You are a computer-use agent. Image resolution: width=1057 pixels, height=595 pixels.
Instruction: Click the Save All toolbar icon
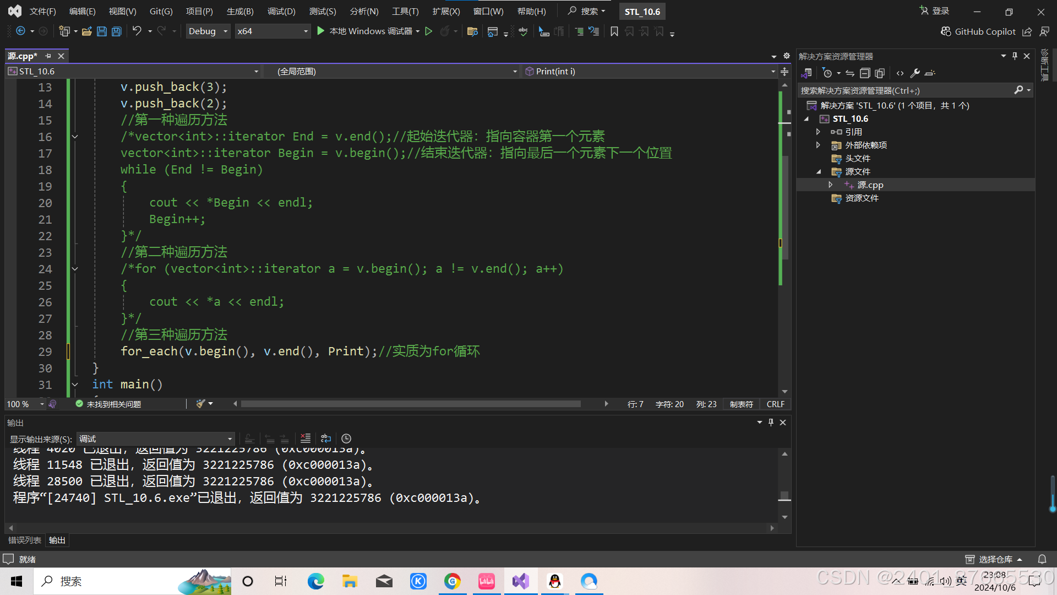(x=117, y=31)
